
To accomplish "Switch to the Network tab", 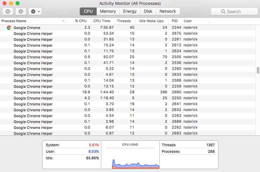I will coord(168,11).
